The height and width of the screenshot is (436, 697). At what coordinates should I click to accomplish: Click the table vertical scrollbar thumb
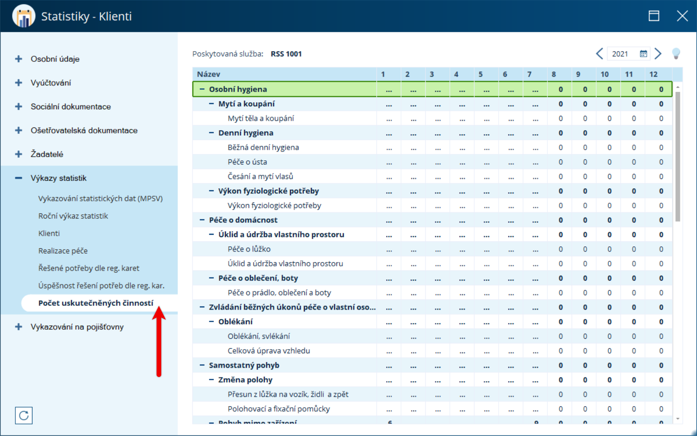[677, 156]
